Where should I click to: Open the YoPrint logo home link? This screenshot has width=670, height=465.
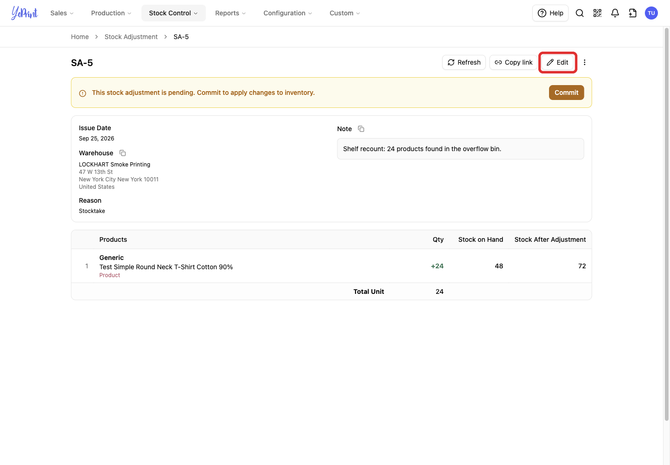point(25,13)
